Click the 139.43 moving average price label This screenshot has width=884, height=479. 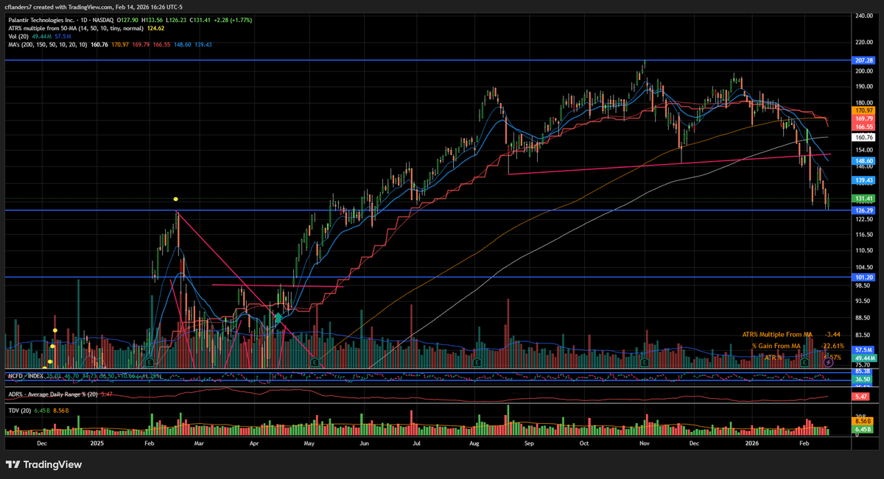tap(862, 180)
